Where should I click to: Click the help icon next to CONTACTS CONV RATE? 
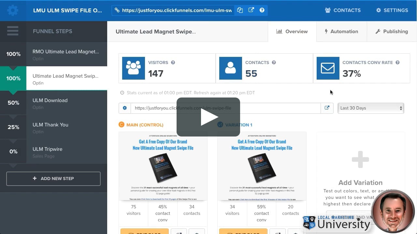[x=397, y=62]
